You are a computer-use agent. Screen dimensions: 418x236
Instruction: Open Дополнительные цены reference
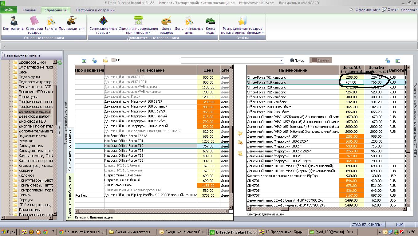189,25
